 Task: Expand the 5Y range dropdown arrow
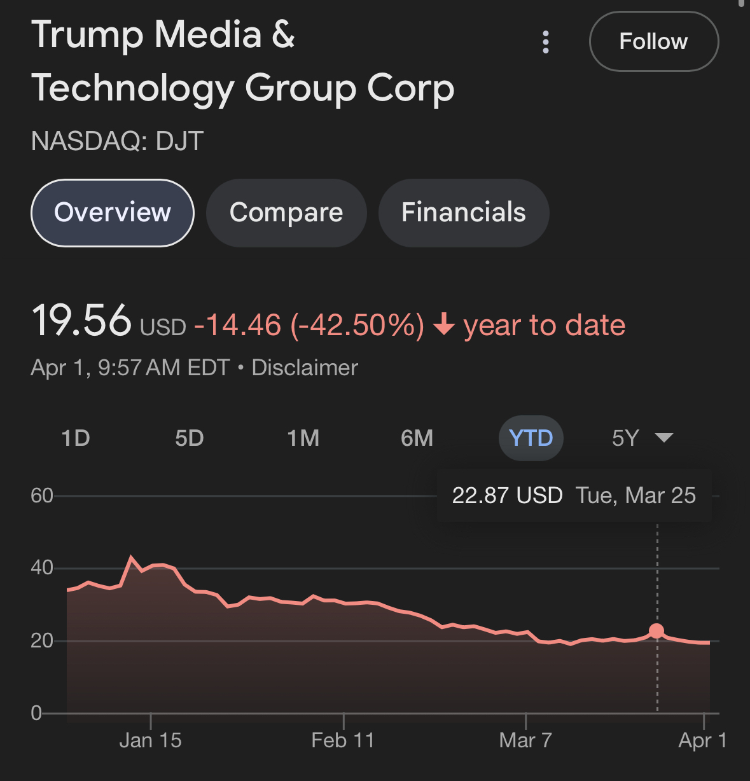tap(663, 438)
